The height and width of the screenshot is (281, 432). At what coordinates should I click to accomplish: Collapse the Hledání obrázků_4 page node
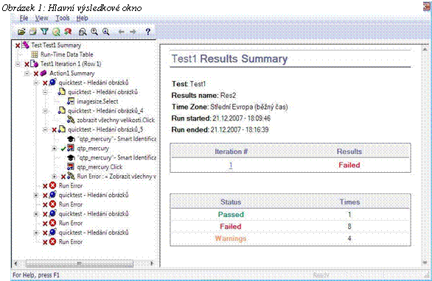pyautogui.click(x=45, y=111)
